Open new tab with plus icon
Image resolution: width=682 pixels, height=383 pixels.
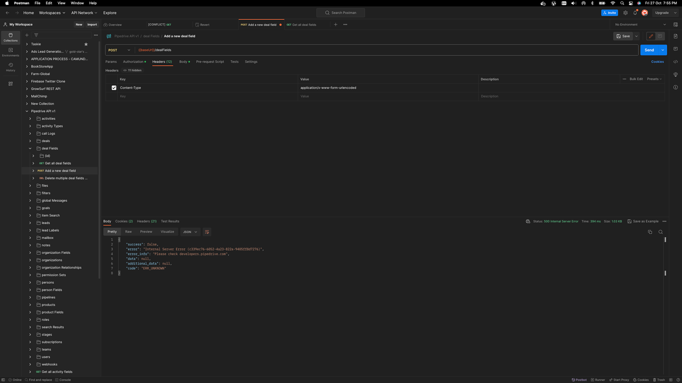click(336, 24)
